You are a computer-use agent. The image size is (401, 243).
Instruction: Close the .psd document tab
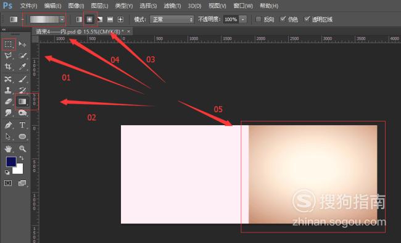click(129, 31)
